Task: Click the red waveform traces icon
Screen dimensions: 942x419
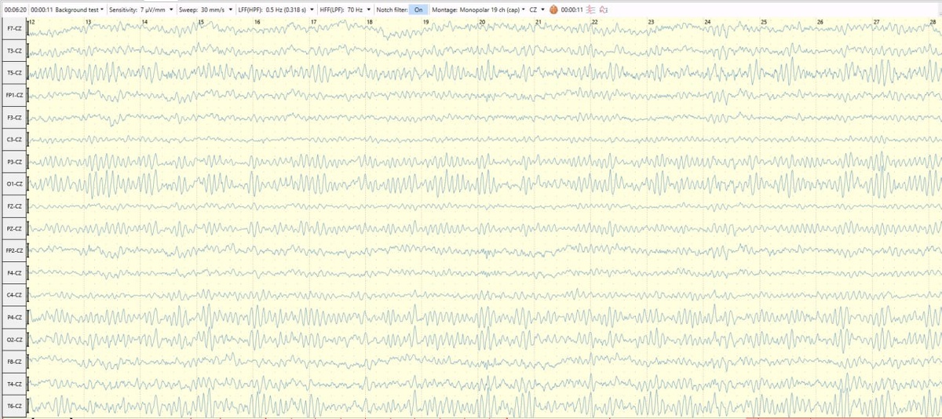Action: click(590, 9)
